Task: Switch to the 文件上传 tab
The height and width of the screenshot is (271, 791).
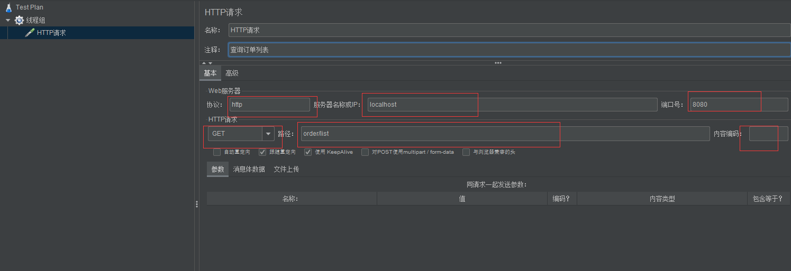Action: (x=286, y=170)
